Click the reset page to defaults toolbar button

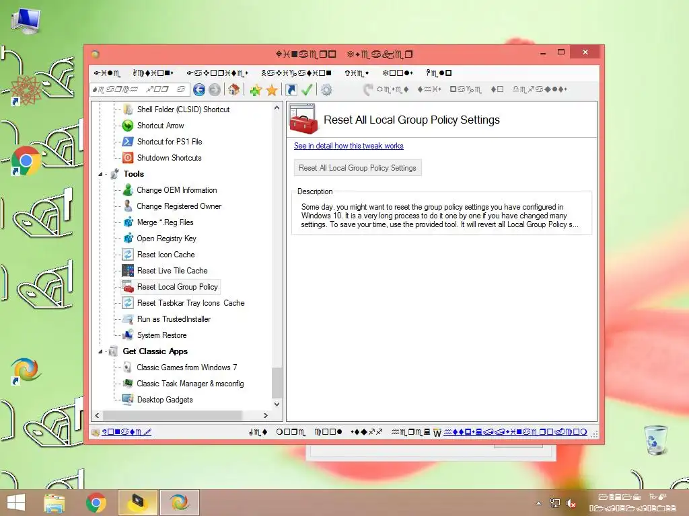pyautogui.click(x=466, y=89)
